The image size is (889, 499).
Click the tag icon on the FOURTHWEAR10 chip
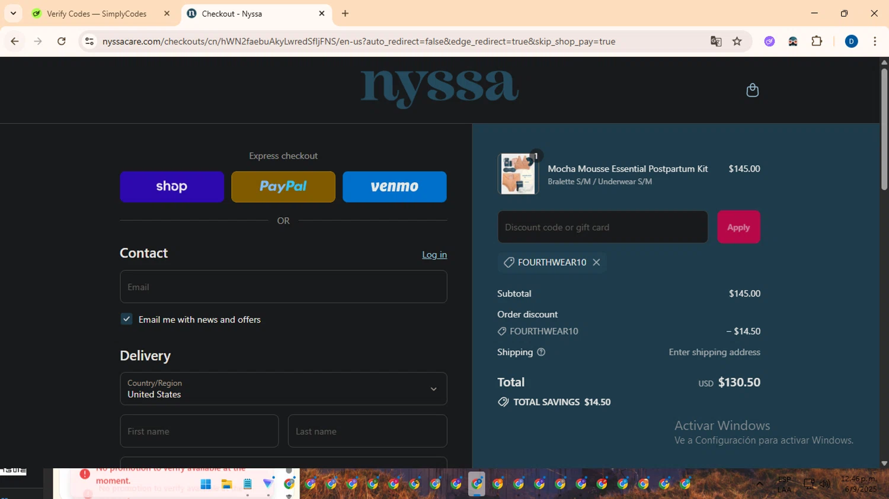[x=509, y=262]
